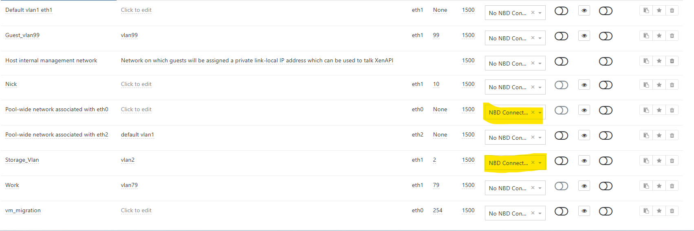Show PIFs with Guest_vlan99 eye button
Screen dimensions: 694x231
584,36
